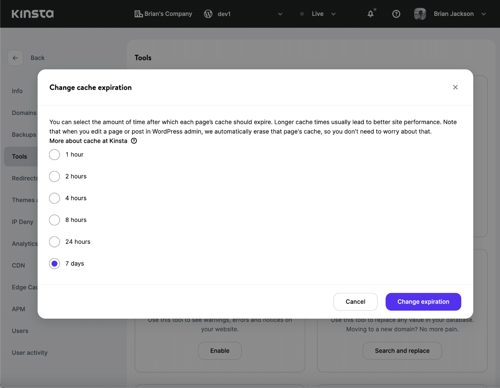
Task: Click the help question mark in the top bar
Action: click(x=396, y=14)
